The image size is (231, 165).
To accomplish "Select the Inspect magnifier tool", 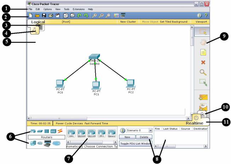I will [203, 72].
